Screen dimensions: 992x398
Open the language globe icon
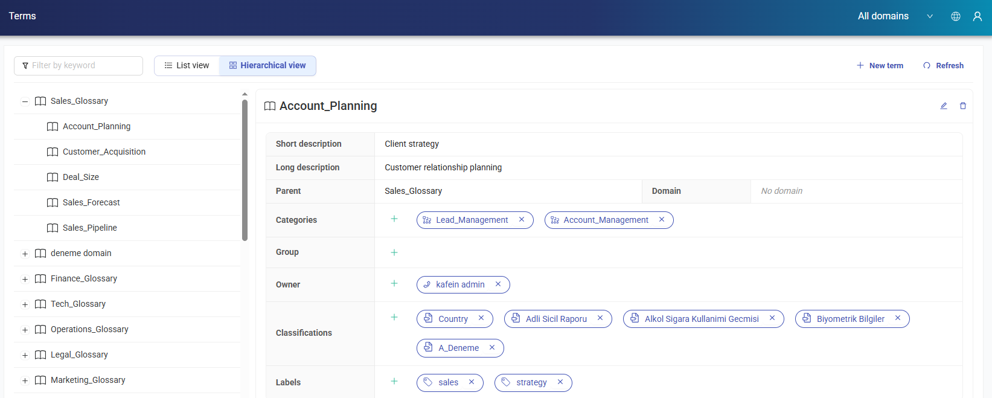956,16
